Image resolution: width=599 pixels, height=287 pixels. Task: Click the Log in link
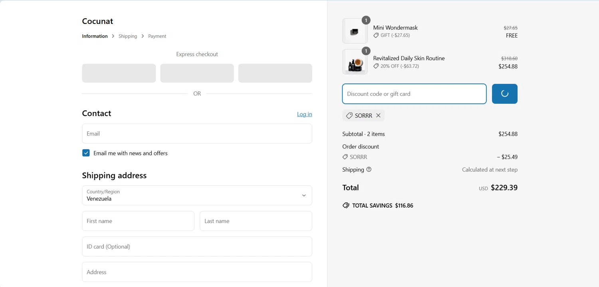coord(304,114)
